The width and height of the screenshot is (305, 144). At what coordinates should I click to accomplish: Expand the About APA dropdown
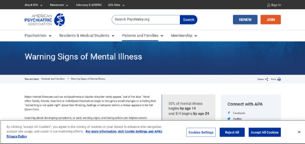point(41,5)
